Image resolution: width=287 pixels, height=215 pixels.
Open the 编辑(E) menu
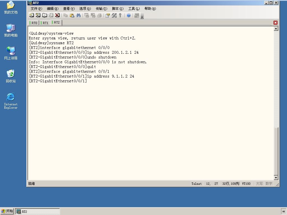click(x=52, y=9)
